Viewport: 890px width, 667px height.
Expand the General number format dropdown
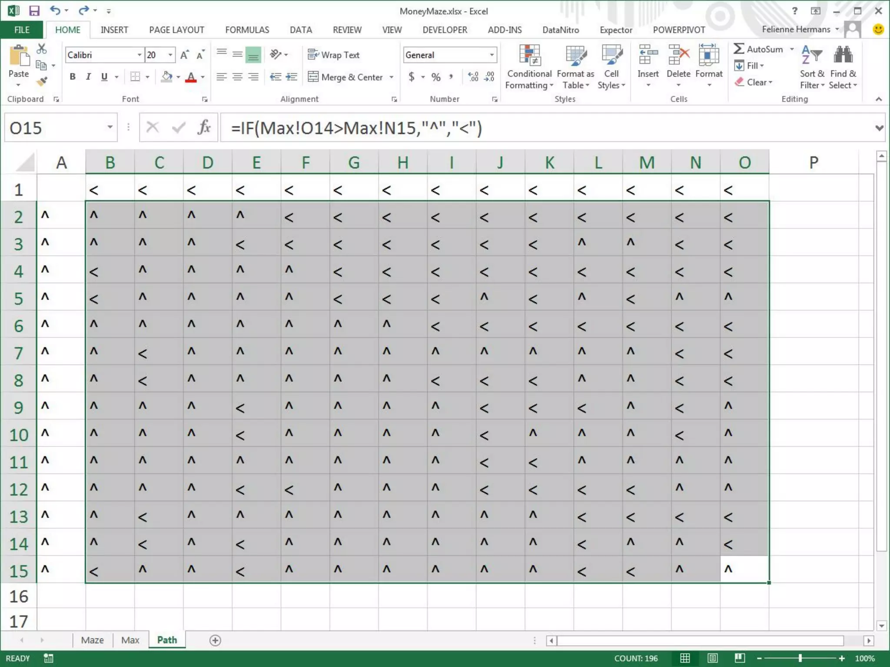pos(492,55)
